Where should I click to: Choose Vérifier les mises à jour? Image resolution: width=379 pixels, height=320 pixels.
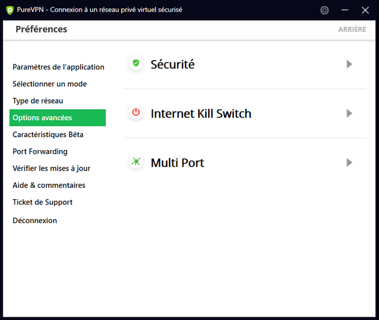(51, 168)
